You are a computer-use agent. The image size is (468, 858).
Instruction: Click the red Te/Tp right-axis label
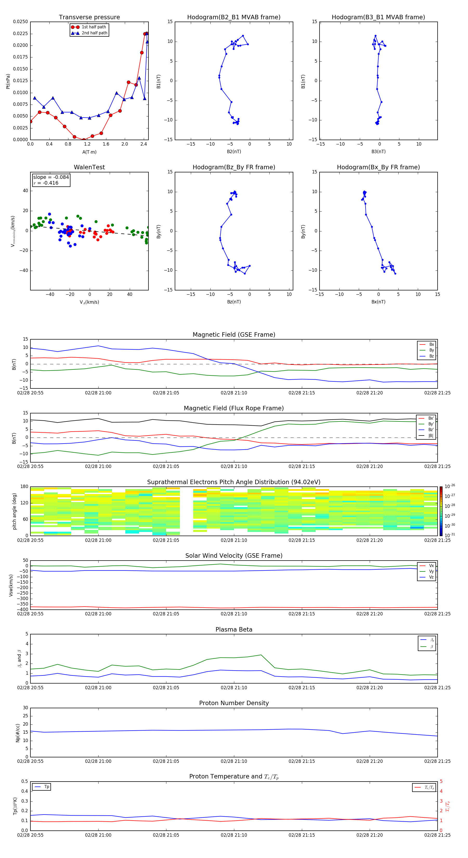point(447,806)
